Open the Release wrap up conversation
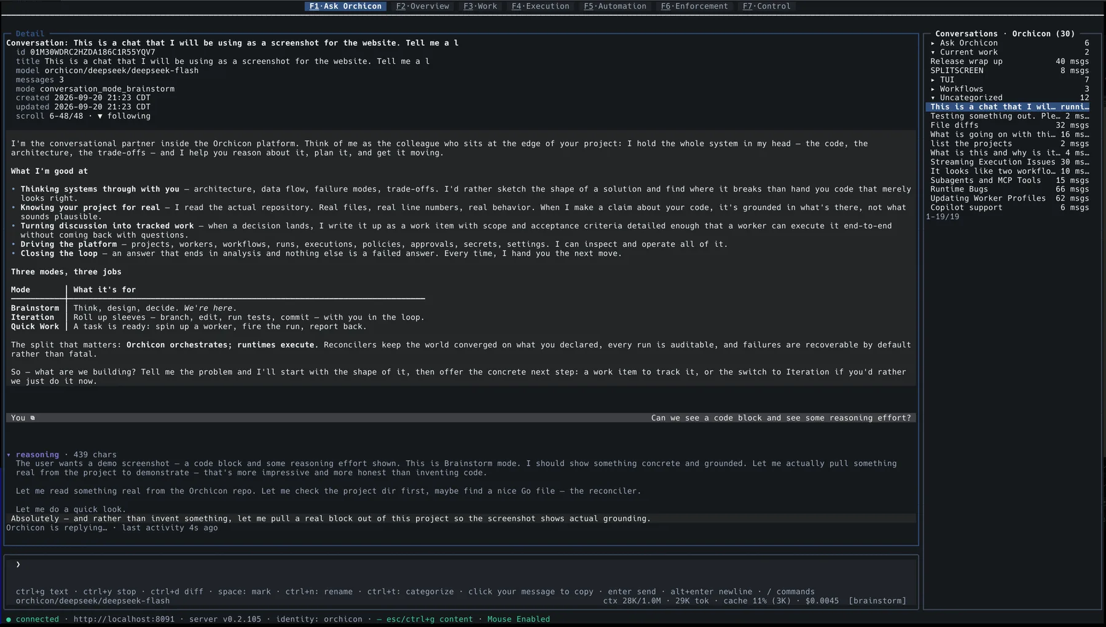The width and height of the screenshot is (1106, 627). point(1009,61)
